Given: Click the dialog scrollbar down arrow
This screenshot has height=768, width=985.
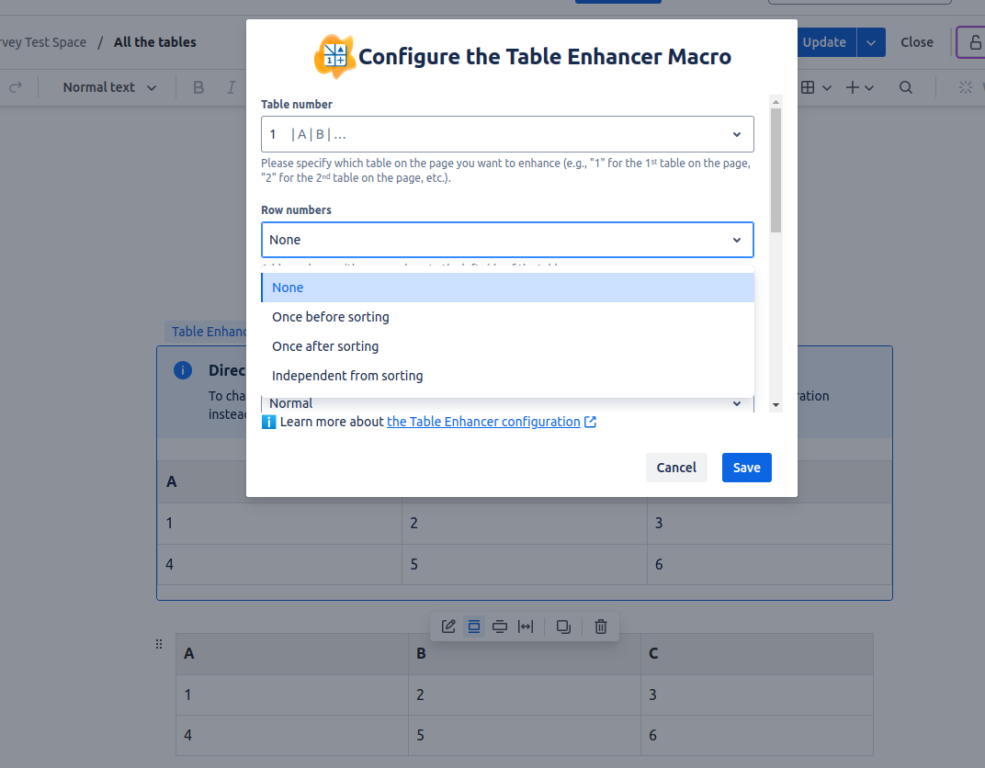Looking at the screenshot, I should coord(776,405).
